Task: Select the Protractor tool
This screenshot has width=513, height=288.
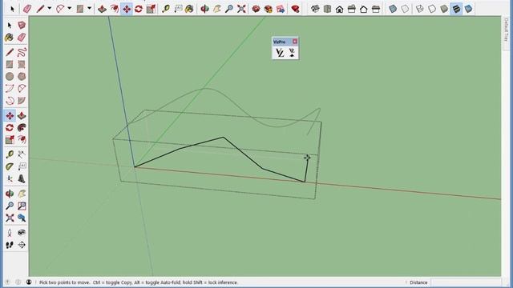Action: pyautogui.click(x=10, y=166)
